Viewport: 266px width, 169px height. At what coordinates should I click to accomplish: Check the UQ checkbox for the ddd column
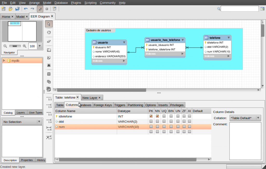(x=163, y=122)
